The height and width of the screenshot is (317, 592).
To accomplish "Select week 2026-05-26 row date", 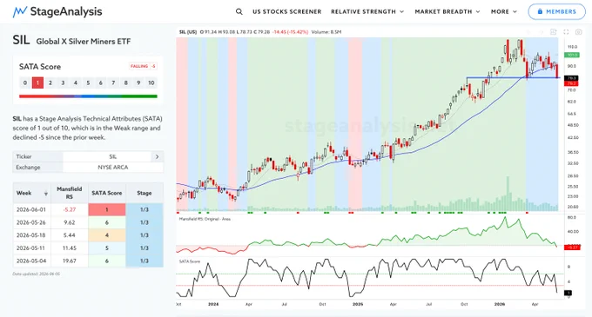I will pyautogui.click(x=31, y=222).
